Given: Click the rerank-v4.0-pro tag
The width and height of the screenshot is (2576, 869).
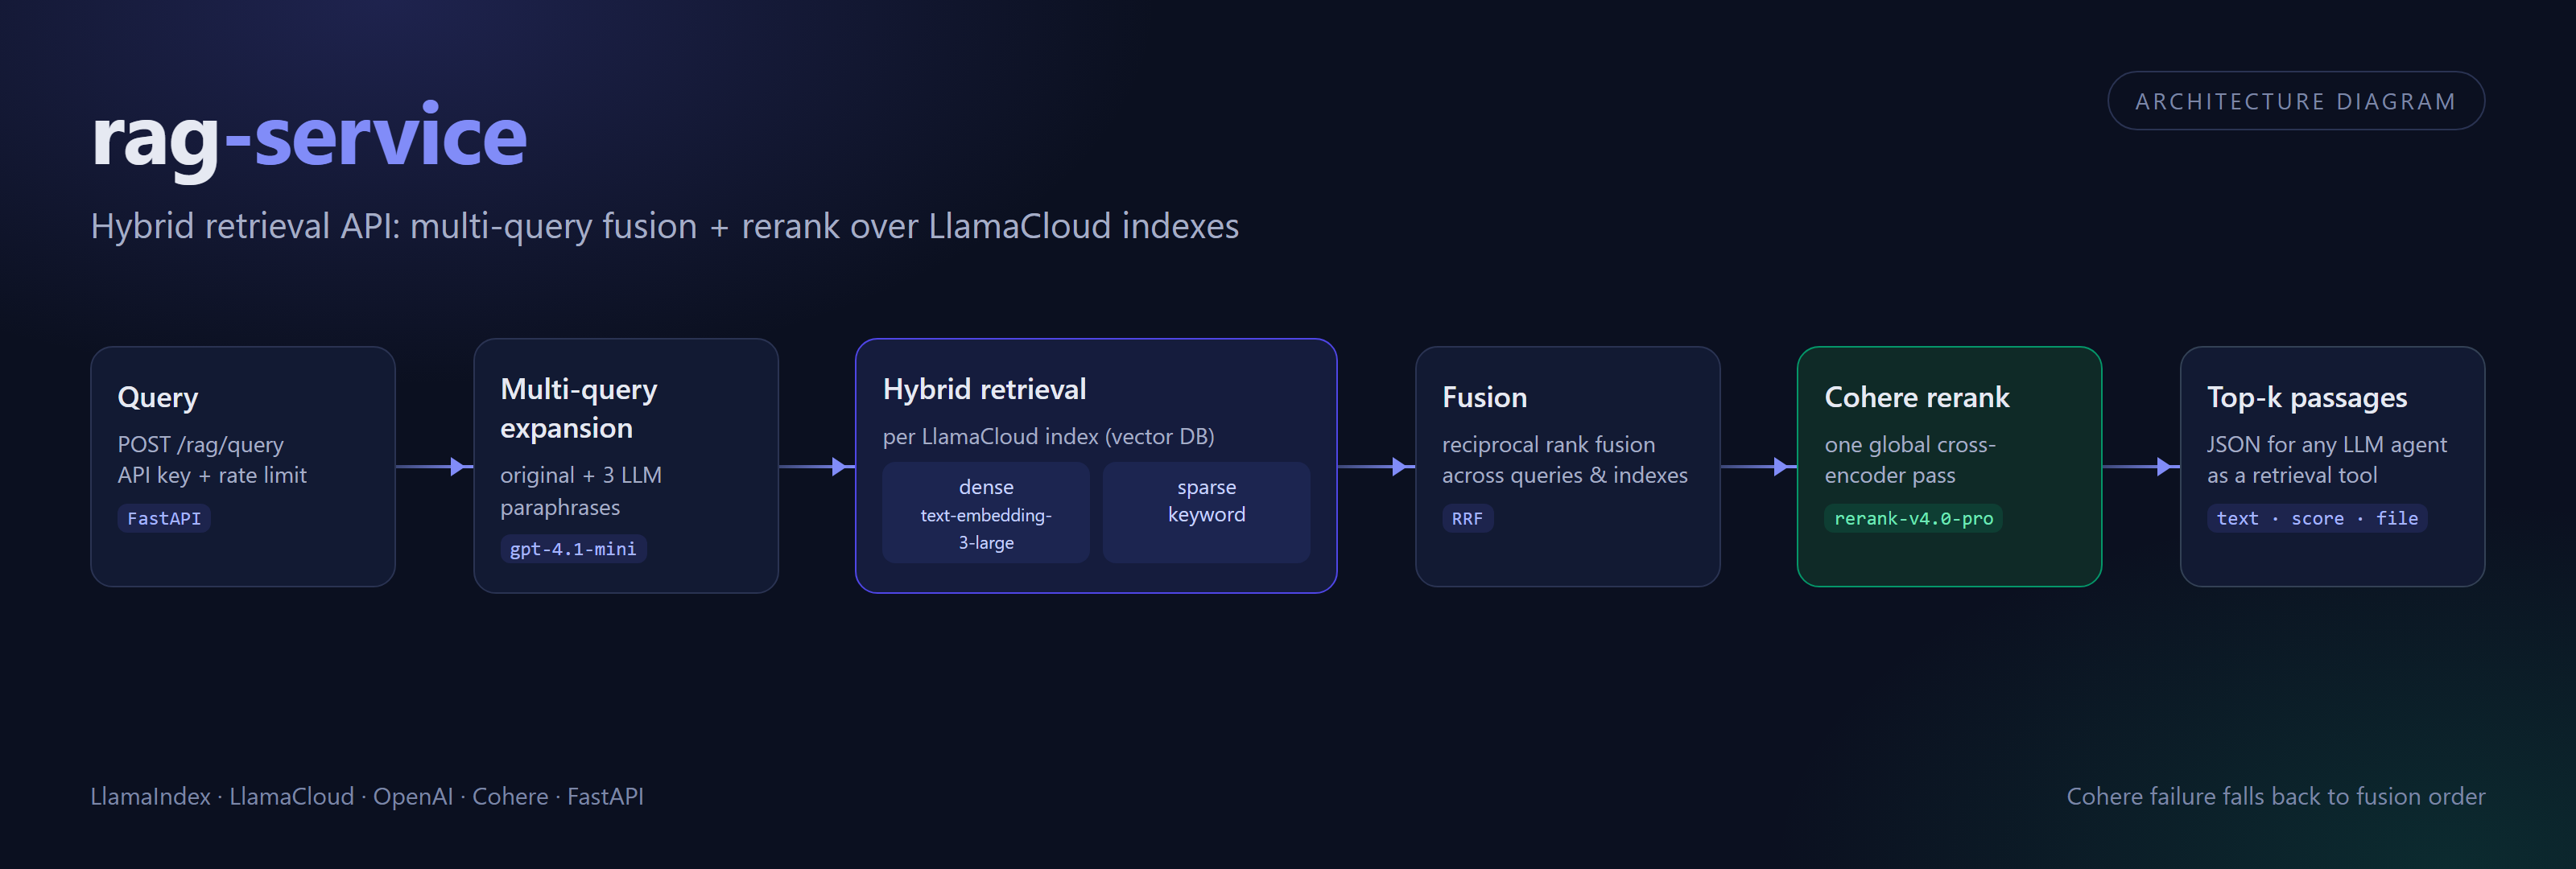Looking at the screenshot, I should (1913, 518).
